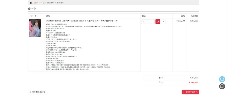This screenshot has width=227, height=100.
Task: Select the イメージ column header
Action: click(33, 16)
